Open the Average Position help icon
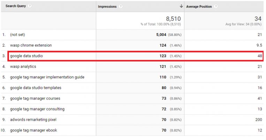 (x=216, y=6)
